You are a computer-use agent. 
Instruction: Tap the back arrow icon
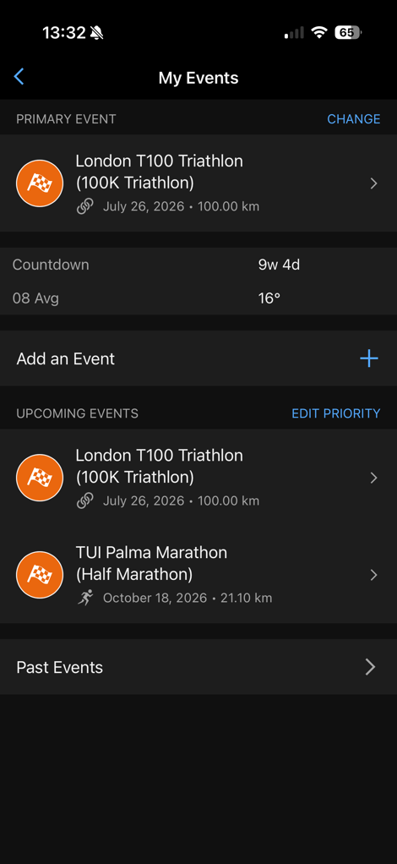19,77
